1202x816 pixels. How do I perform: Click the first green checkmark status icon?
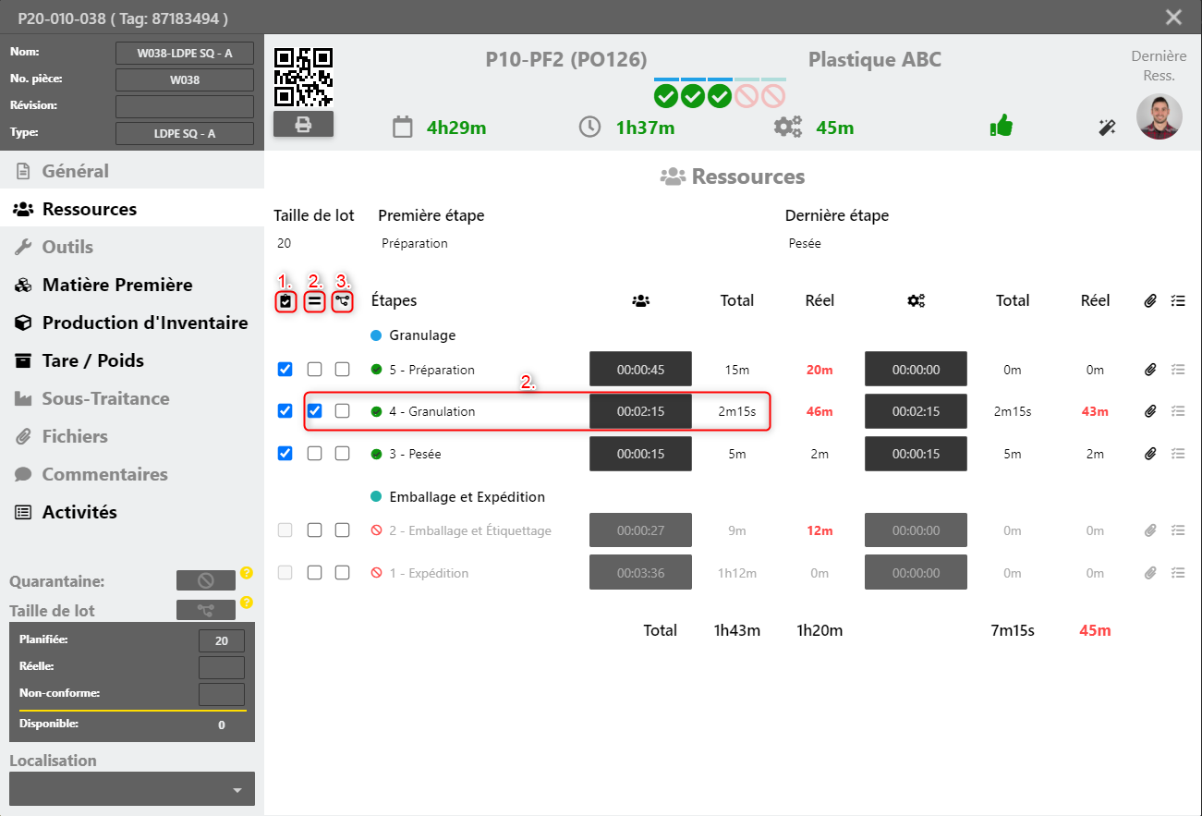coord(666,95)
